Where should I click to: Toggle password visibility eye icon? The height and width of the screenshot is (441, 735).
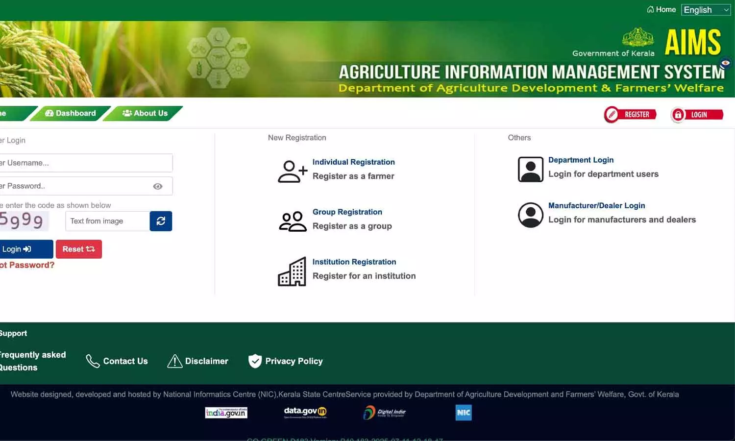click(158, 186)
